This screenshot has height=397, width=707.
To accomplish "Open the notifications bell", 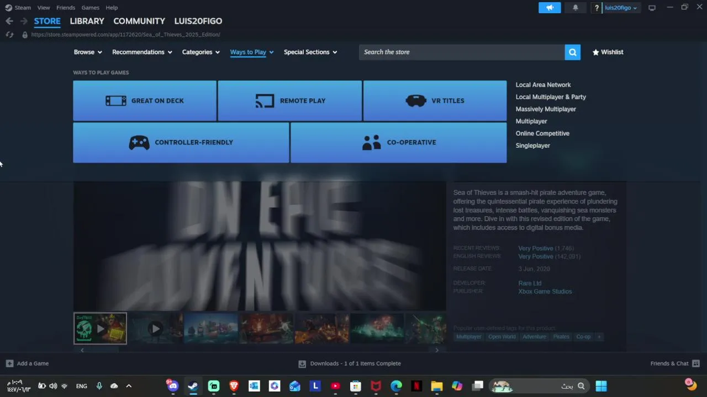I will pos(575,8).
